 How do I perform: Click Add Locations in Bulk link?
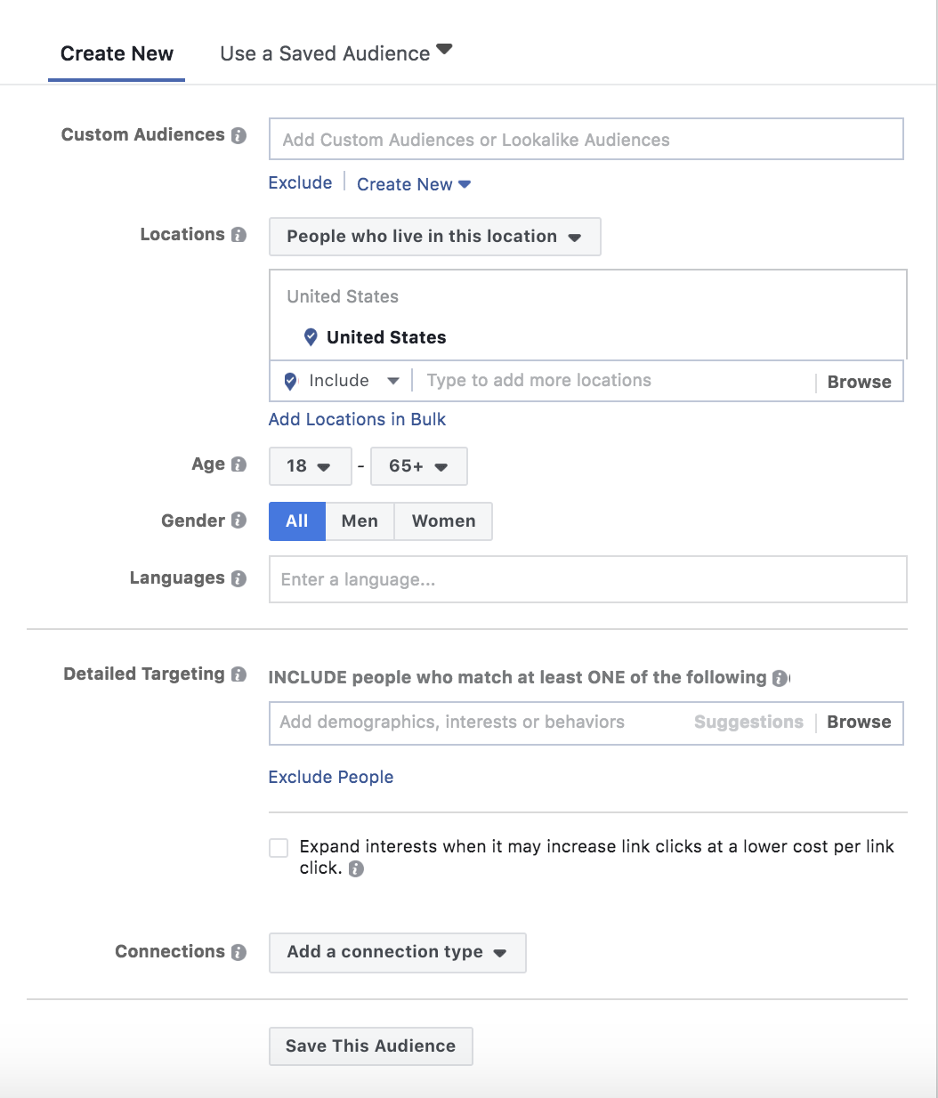click(x=357, y=419)
